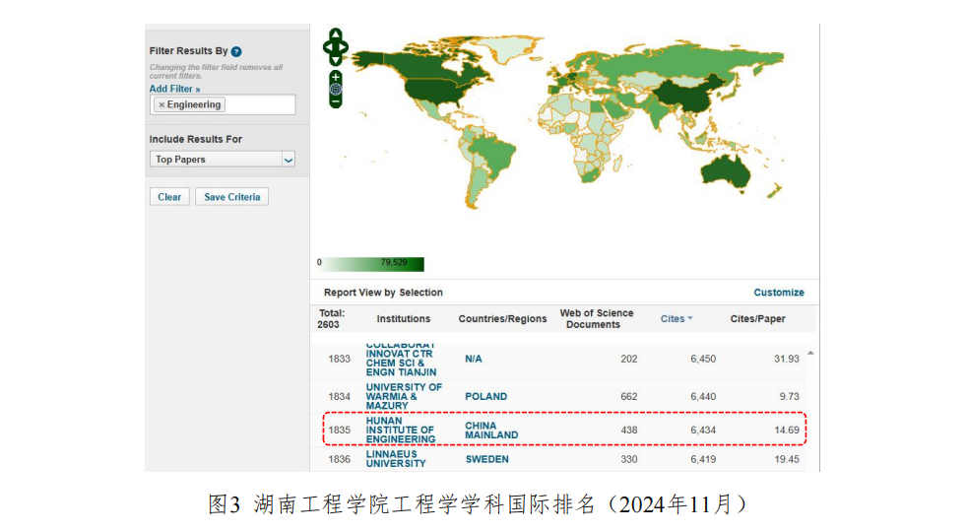Click the 14.69 cites per paper value
This screenshot has width=966, height=531.
787,430
